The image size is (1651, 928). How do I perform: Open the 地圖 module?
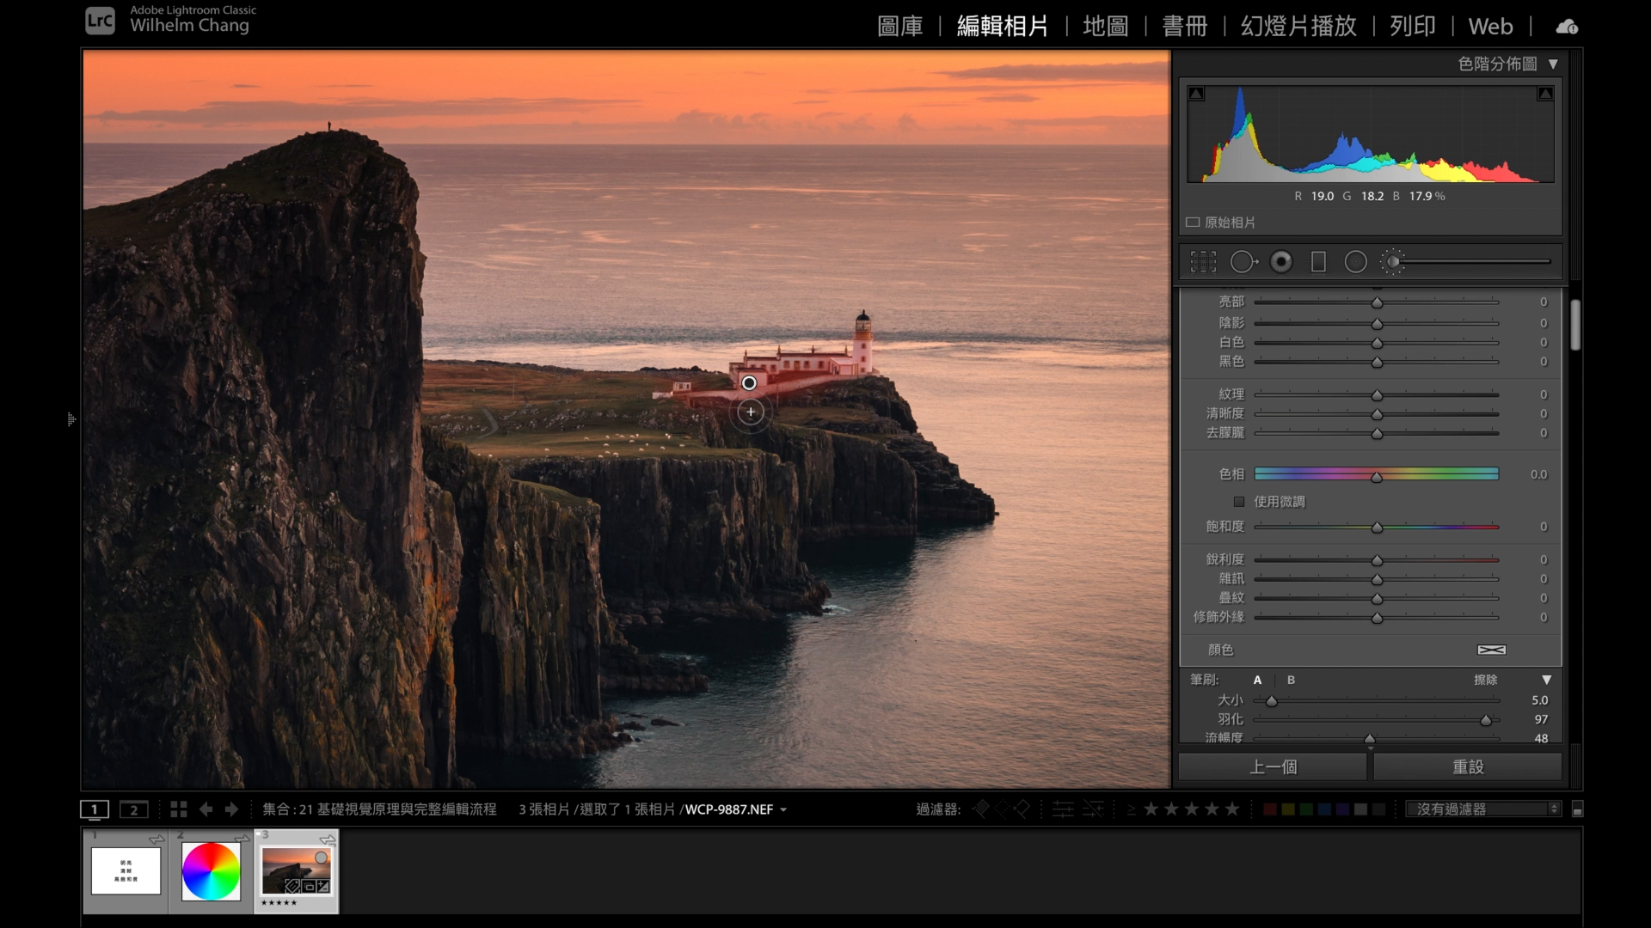(1105, 27)
